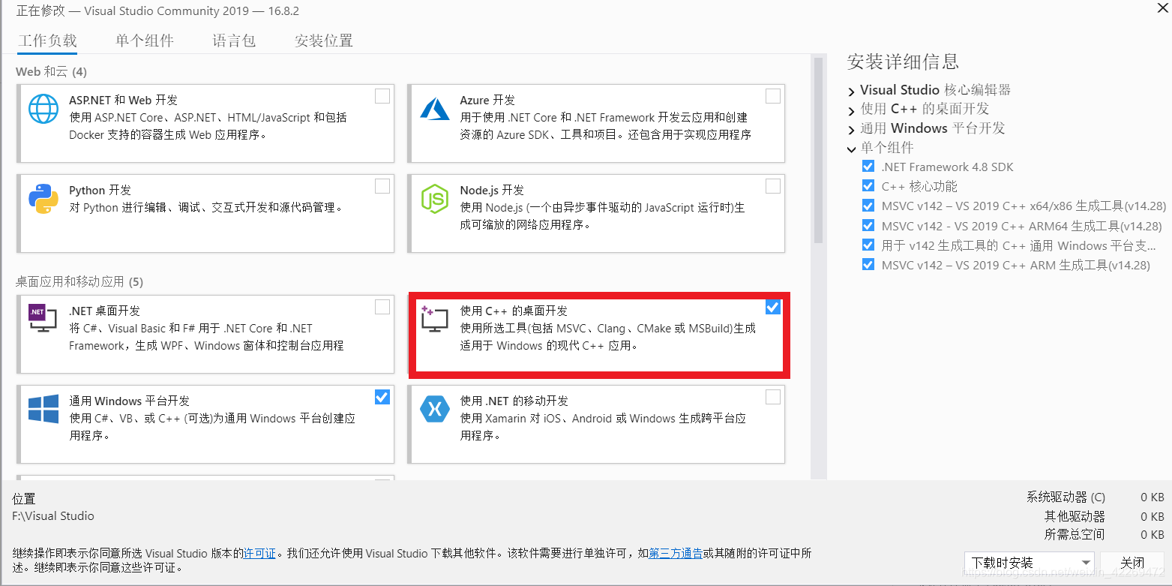Viewport: 1172px width, 586px height.
Task: Click the 系统驱动器 (C) size label
Action: (x=1066, y=497)
